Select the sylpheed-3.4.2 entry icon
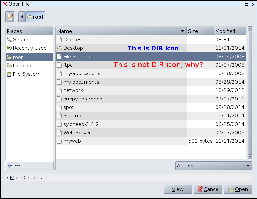This screenshot has height=199, width=257. [x=59, y=124]
